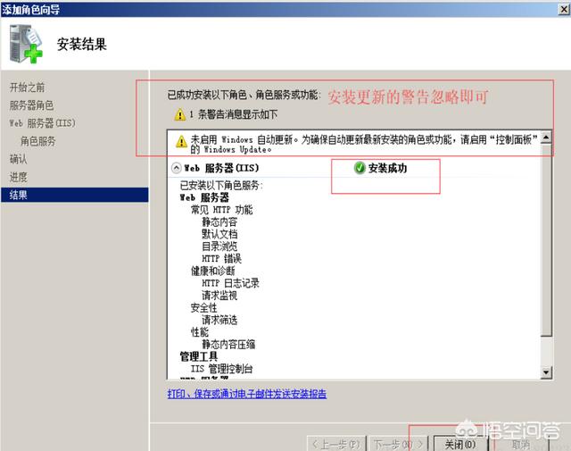Click the scroll up arrow of results list
The height and width of the screenshot is (451, 571).
tap(546, 138)
